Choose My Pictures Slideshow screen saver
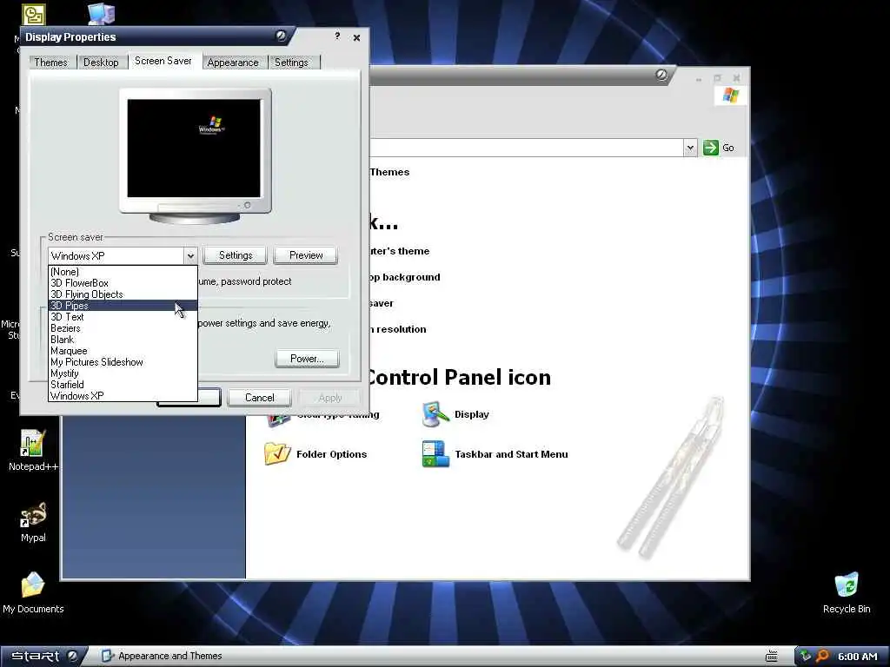This screenshot has height=667, width=890. 123,362
